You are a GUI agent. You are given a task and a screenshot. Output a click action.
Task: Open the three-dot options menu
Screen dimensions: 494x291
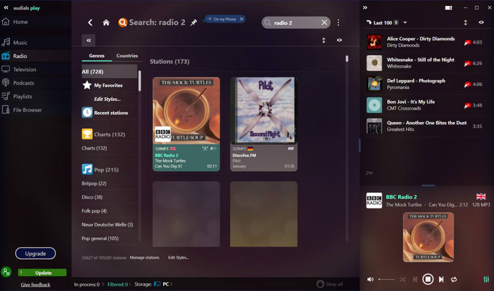338,22
